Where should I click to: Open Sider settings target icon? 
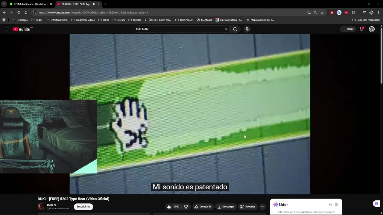(336, 205)
